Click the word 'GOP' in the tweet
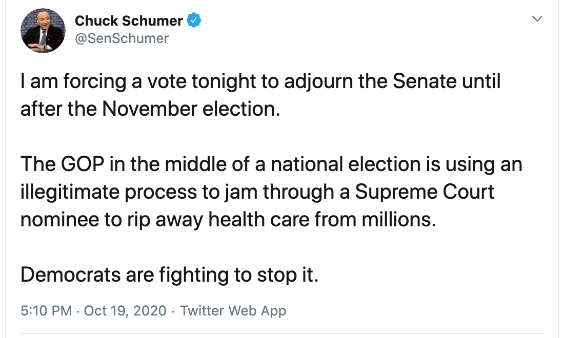Screen dimensions: 565x338 (83, 164)
